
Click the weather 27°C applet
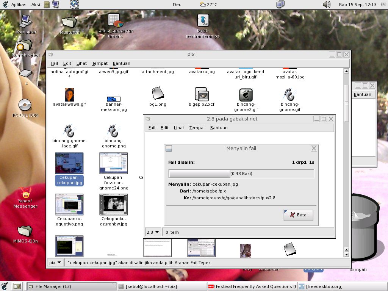coord(209,5)
